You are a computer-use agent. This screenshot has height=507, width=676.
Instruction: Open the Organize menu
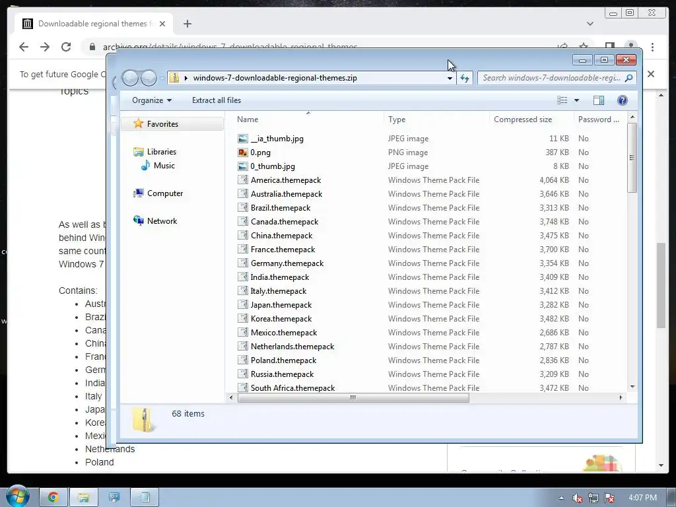click(x=152, y=100)
